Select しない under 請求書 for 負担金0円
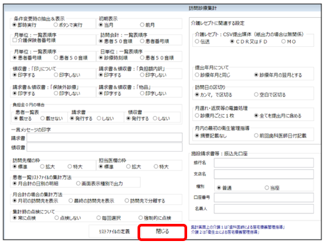This screenshot has width=326, height=243. 99,118
